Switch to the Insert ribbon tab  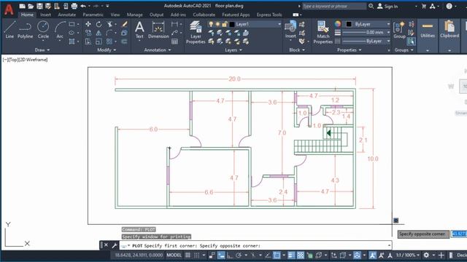click(45, 15)
